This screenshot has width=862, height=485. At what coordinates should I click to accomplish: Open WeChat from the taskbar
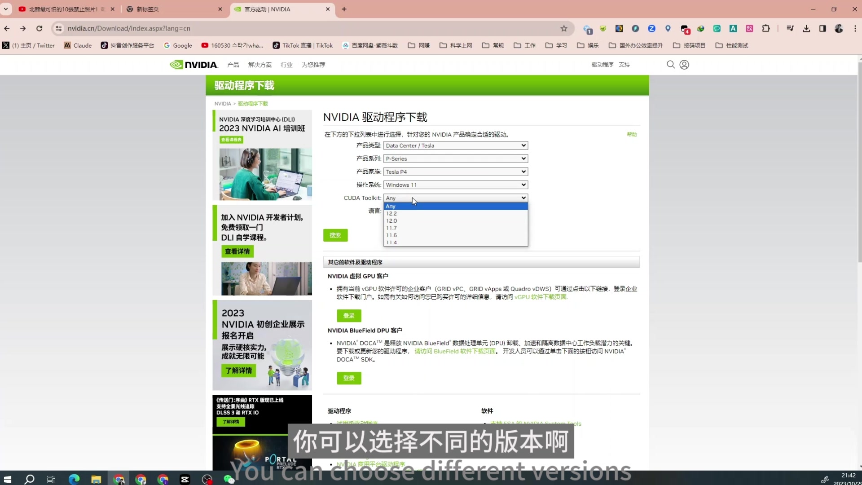[229, 479]
